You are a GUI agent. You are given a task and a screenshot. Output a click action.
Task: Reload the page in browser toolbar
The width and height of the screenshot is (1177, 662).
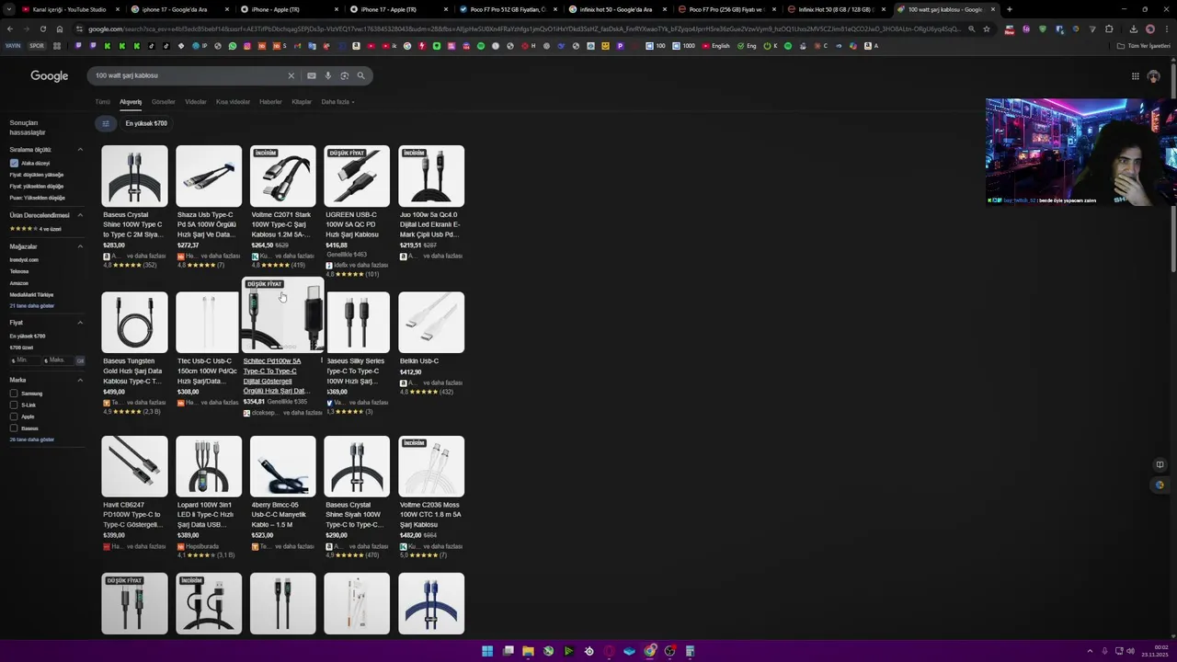[x=42, y=29]
